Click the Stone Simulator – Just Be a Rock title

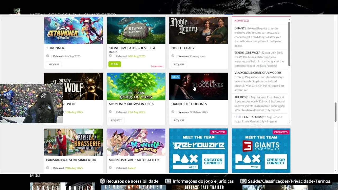click(132, 50)
